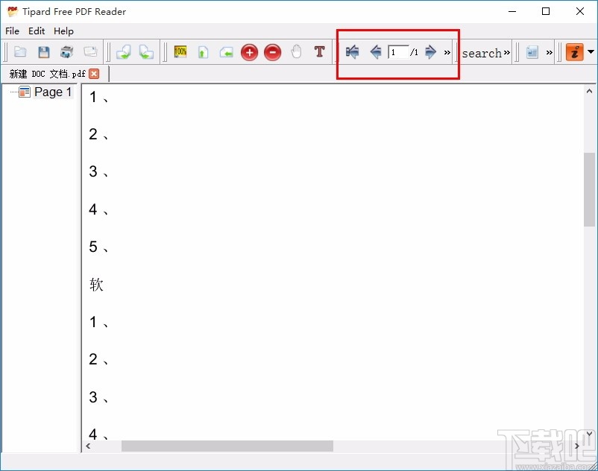Open the Help menu
598x471 pixels.
[x=63, y=31]
